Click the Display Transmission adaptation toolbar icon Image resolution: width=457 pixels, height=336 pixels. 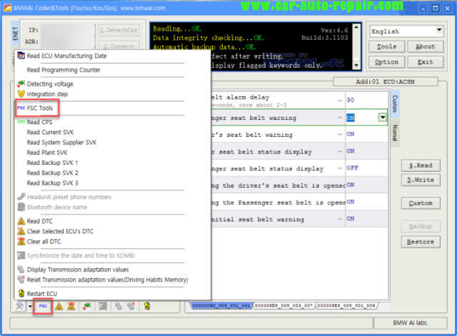coord(119,306)
